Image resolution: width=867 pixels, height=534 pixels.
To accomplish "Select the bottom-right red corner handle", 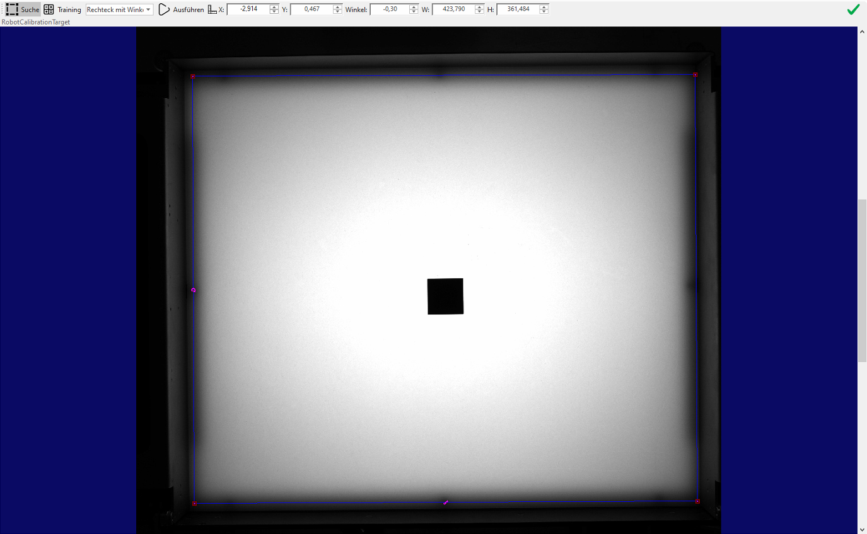I will [697, 501].
